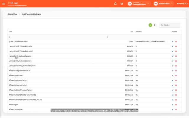Click the AfisareSubtotalProduseFacturi code cell
Image resolution: width=189 pixels, height=118 pixels.
[x=20, y=90]
